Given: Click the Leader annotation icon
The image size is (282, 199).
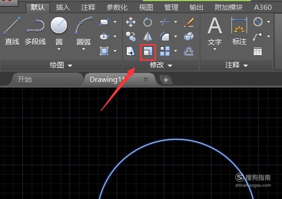Looking at the screenshot, I should coord(258,37).
